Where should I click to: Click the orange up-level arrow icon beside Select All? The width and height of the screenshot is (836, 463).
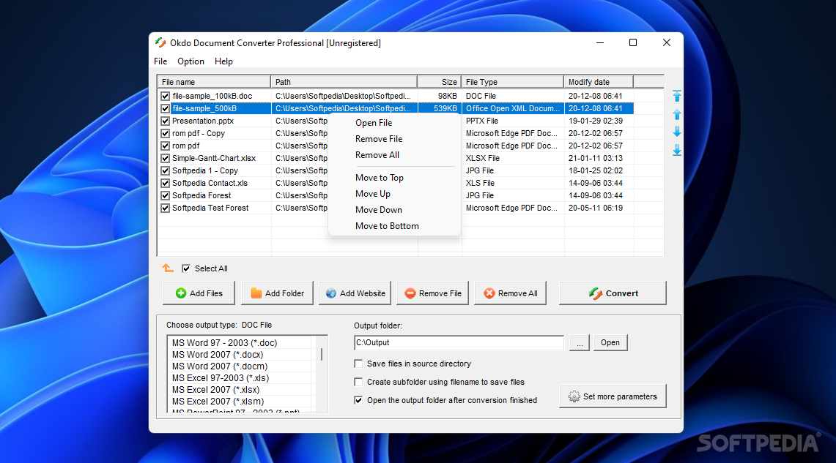click(168, 268)
